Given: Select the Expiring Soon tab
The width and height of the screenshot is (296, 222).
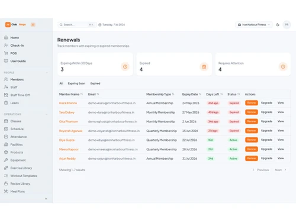Looking at the screenshot, I should pyautogui.click(x=76, y=83).
